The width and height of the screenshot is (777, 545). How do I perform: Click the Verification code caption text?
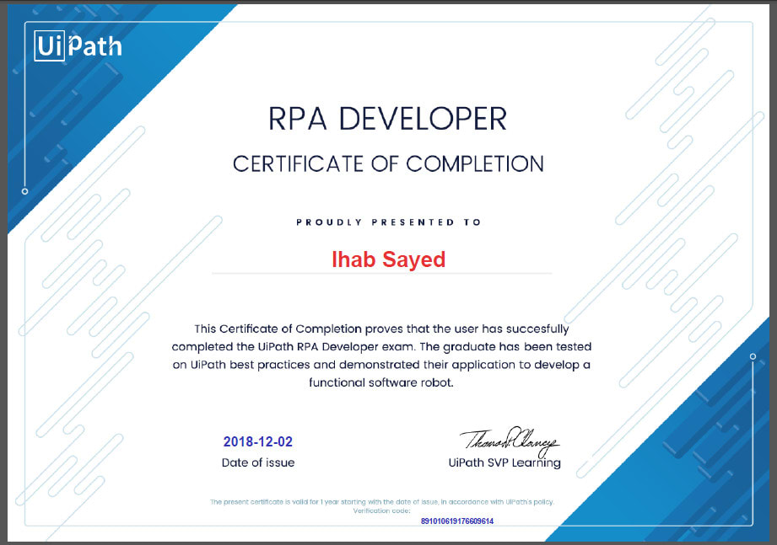[x=381, y=510]
